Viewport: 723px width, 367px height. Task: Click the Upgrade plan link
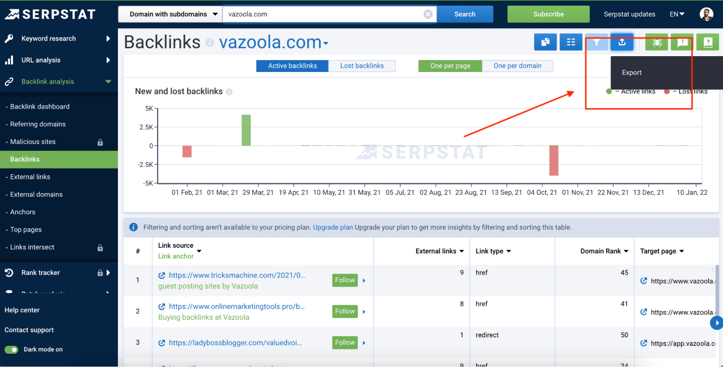pos(333,227)
